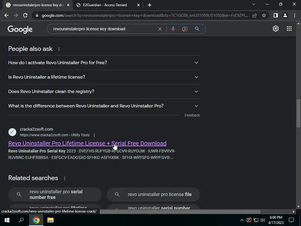Clear the search box with the X
The image size is (301, 226).
click(x=160, y=29)
